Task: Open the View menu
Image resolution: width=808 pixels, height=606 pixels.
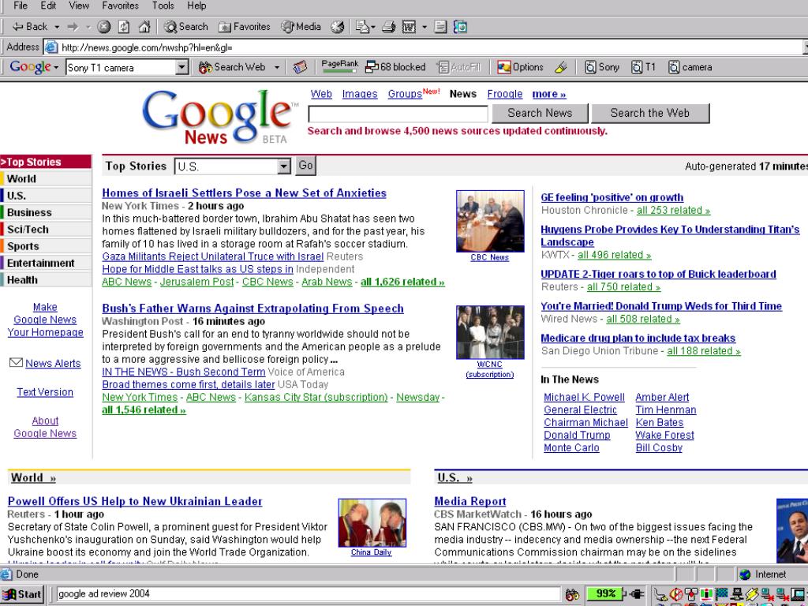Action: coord(79,6)
